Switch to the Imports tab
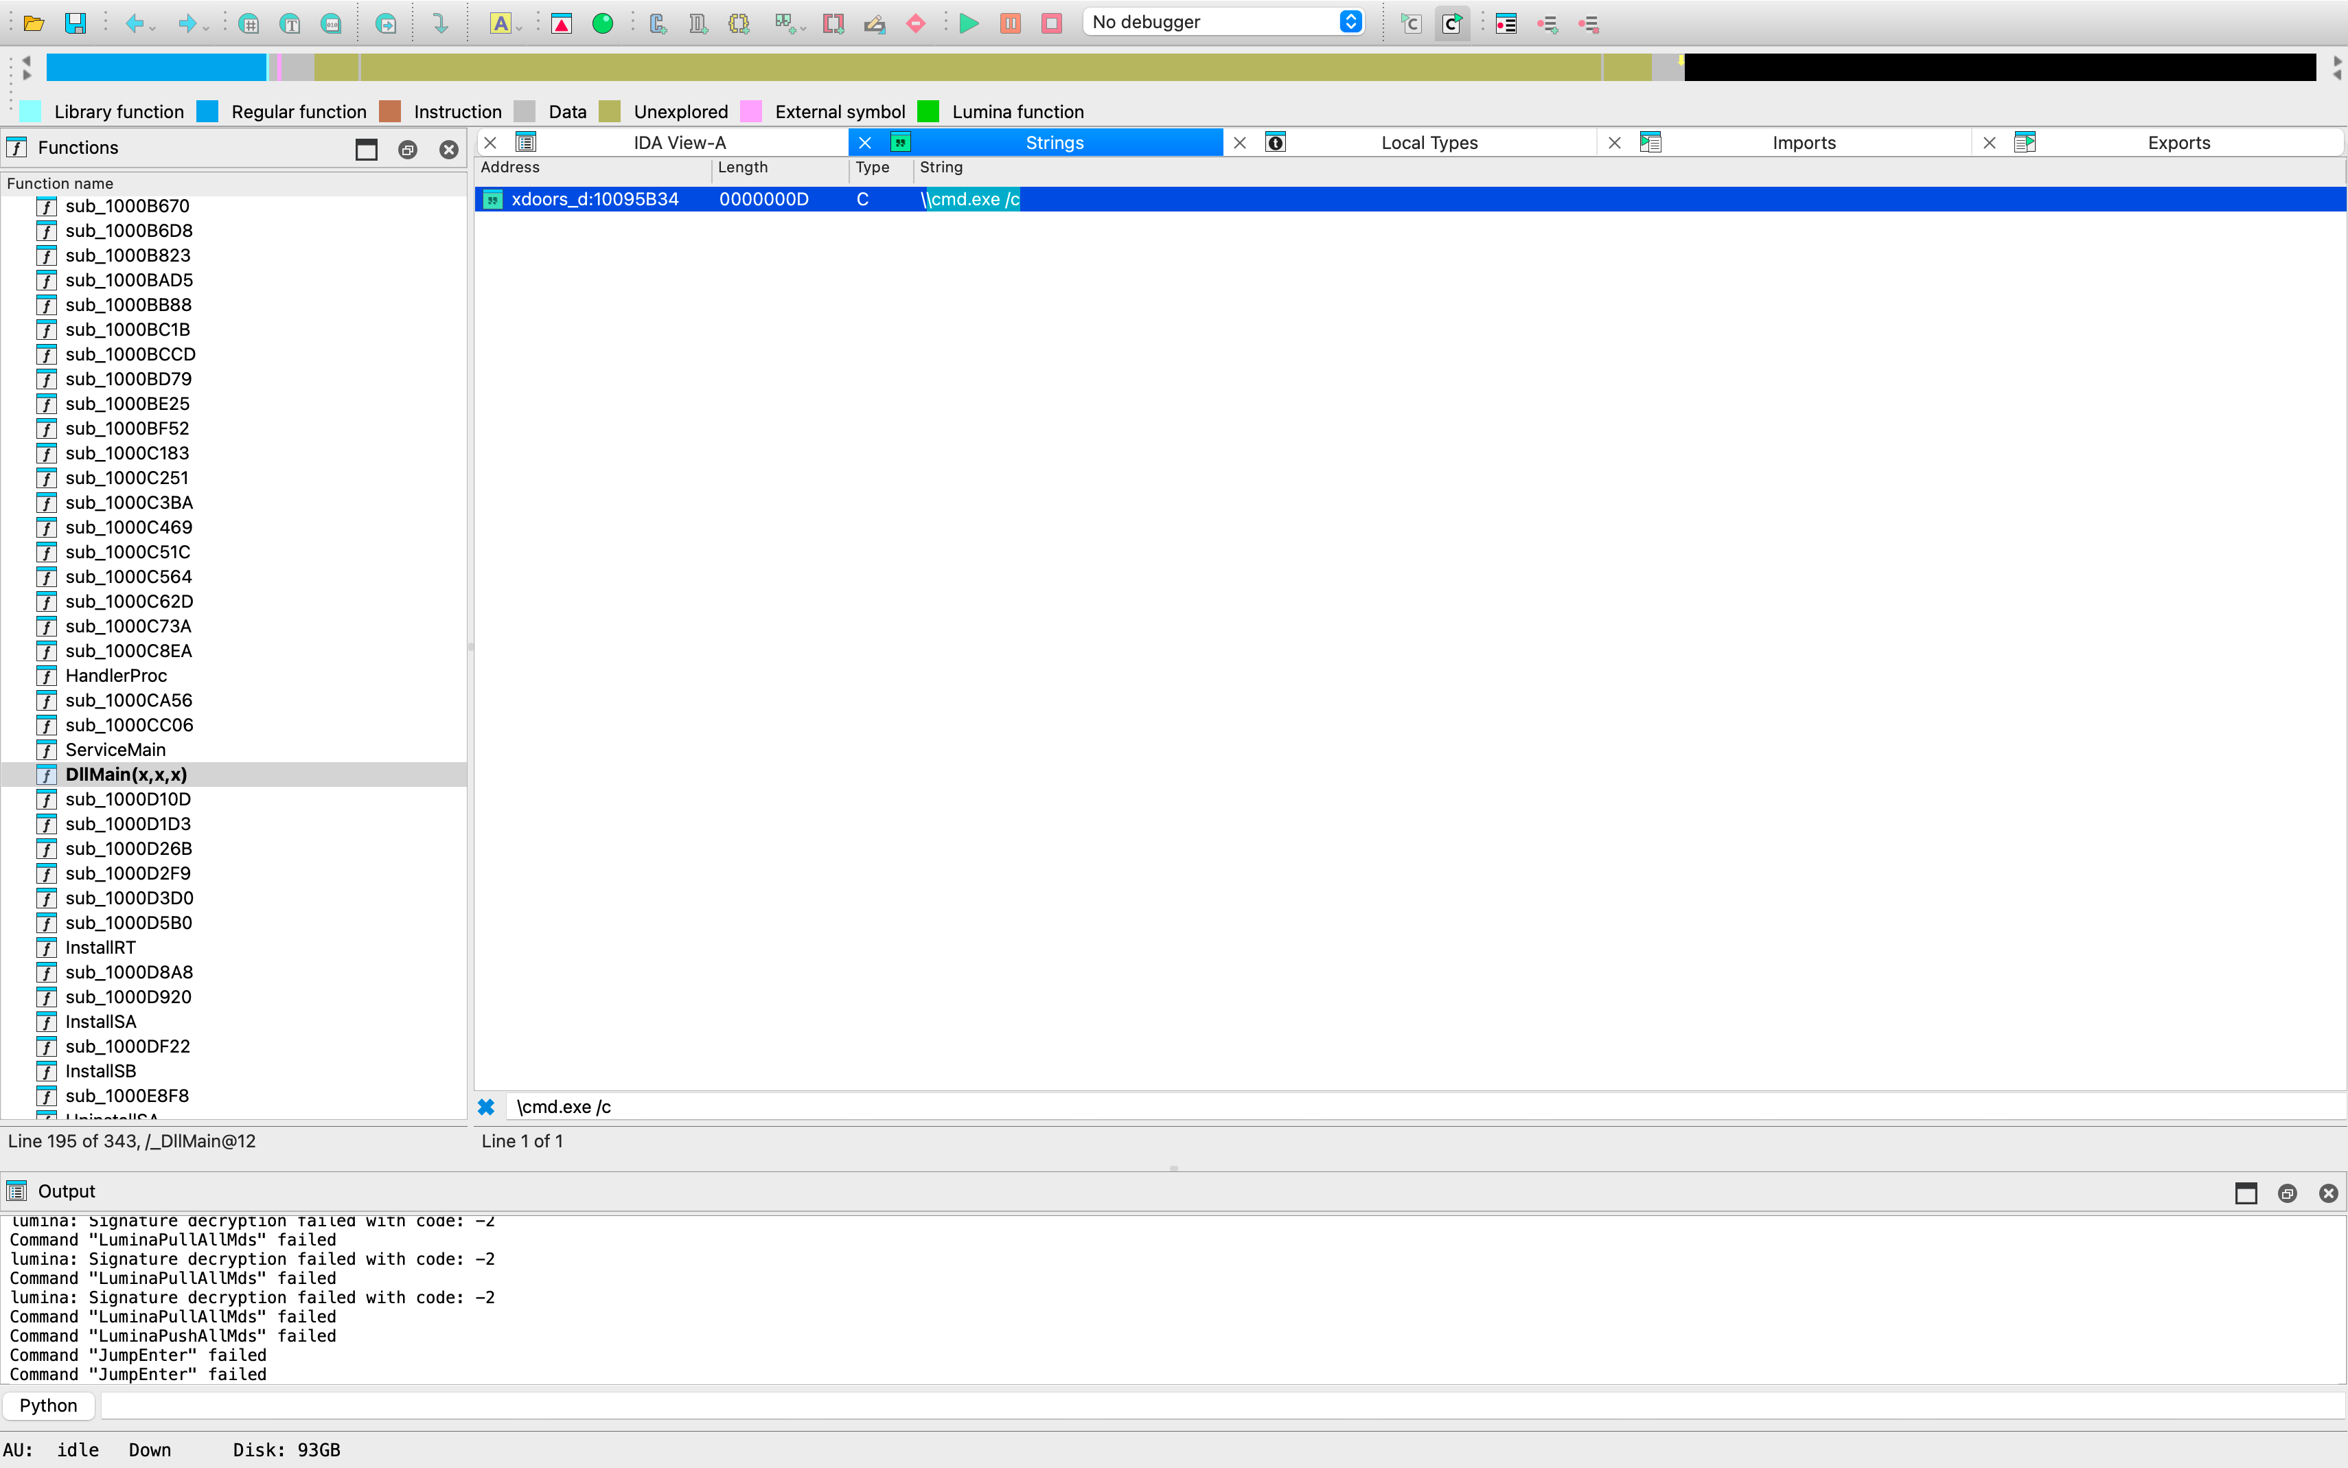The width and height of the screenshot is (2348, 1468). click(1804, 143)
